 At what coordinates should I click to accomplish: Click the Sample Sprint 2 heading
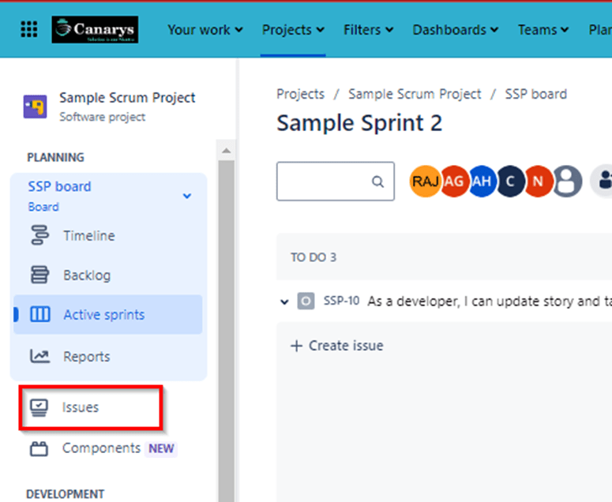[359, 123]
